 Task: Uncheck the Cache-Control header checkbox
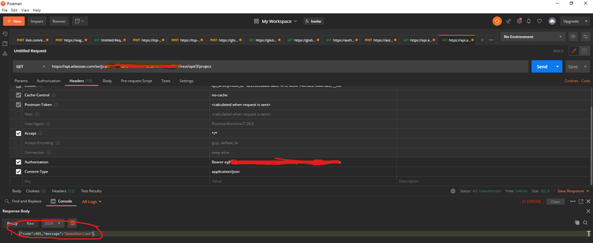18,95
